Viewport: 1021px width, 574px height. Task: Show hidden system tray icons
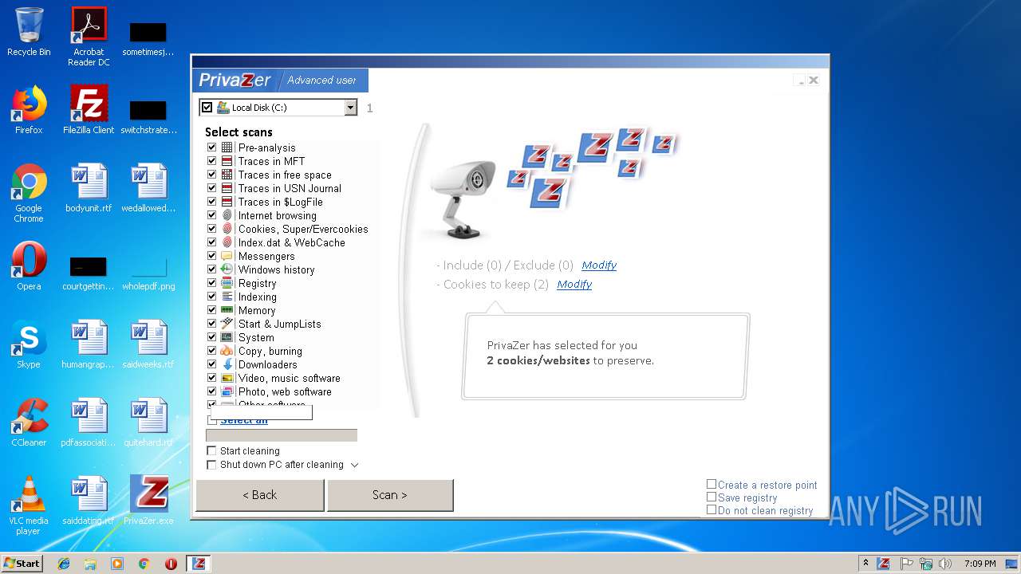point(865,564)
